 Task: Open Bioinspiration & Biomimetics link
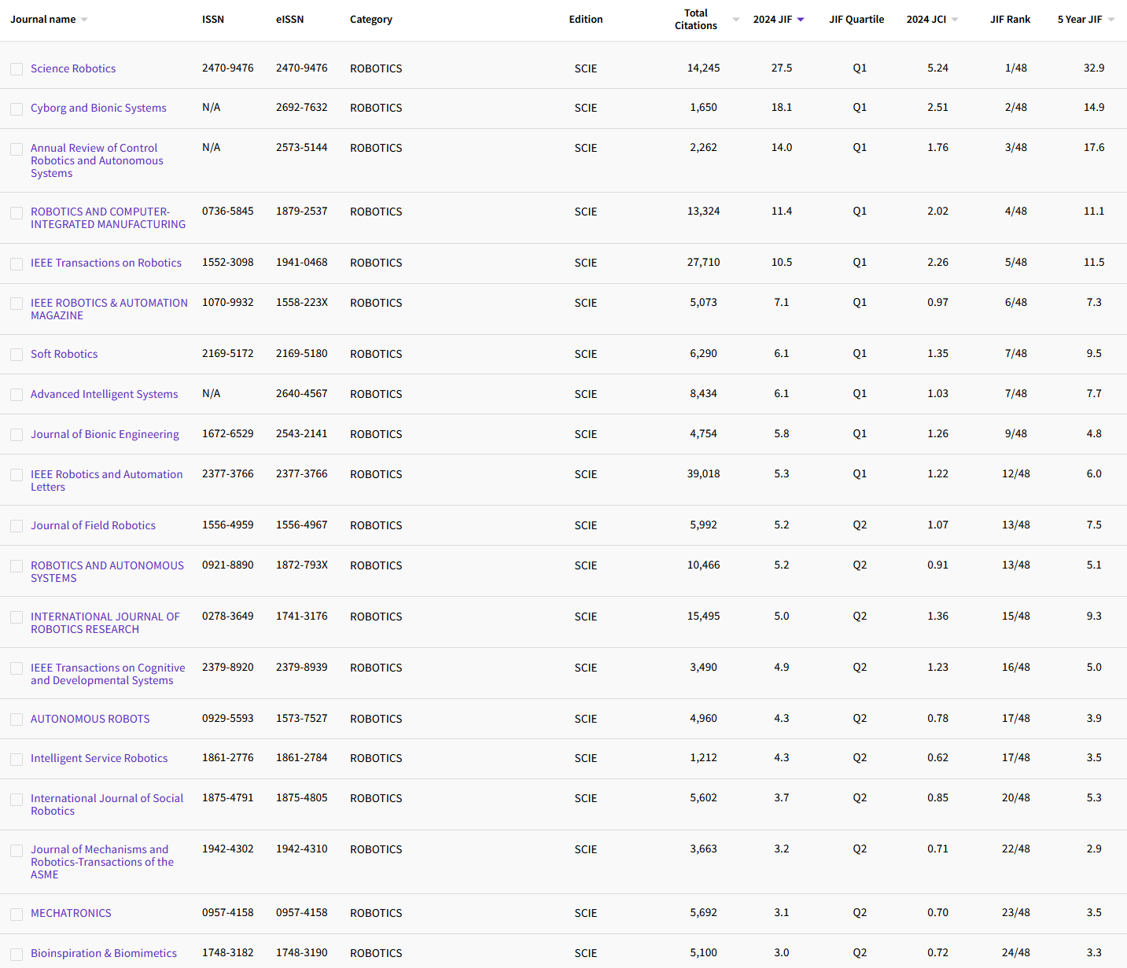104,953
